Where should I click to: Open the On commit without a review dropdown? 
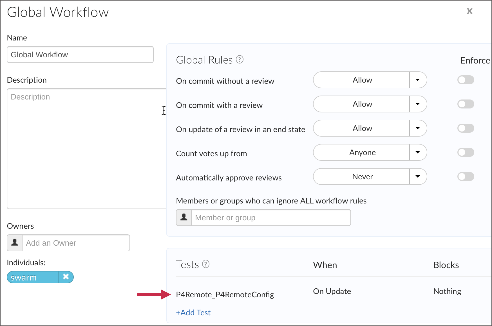(x=418, y=80)
